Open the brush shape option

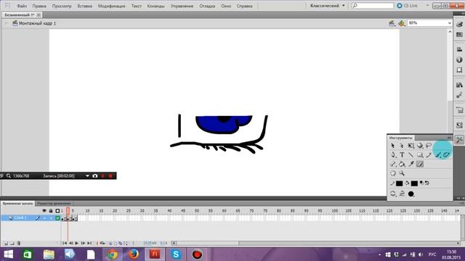pyautogui.click(x=411, y=194)
